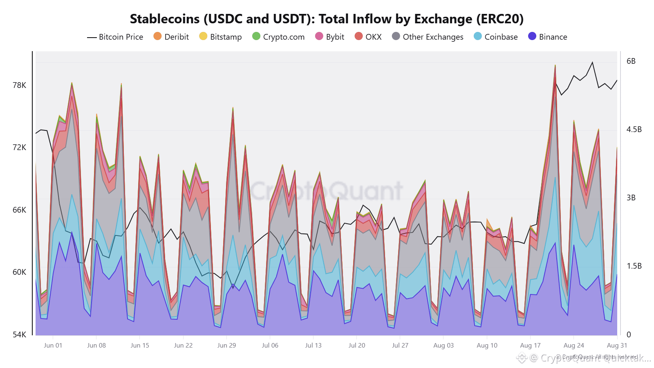Screen dimensions: 654x368
Task: Click the CryptoQuant watermark logo icon
Action: (x=522, y=358)
